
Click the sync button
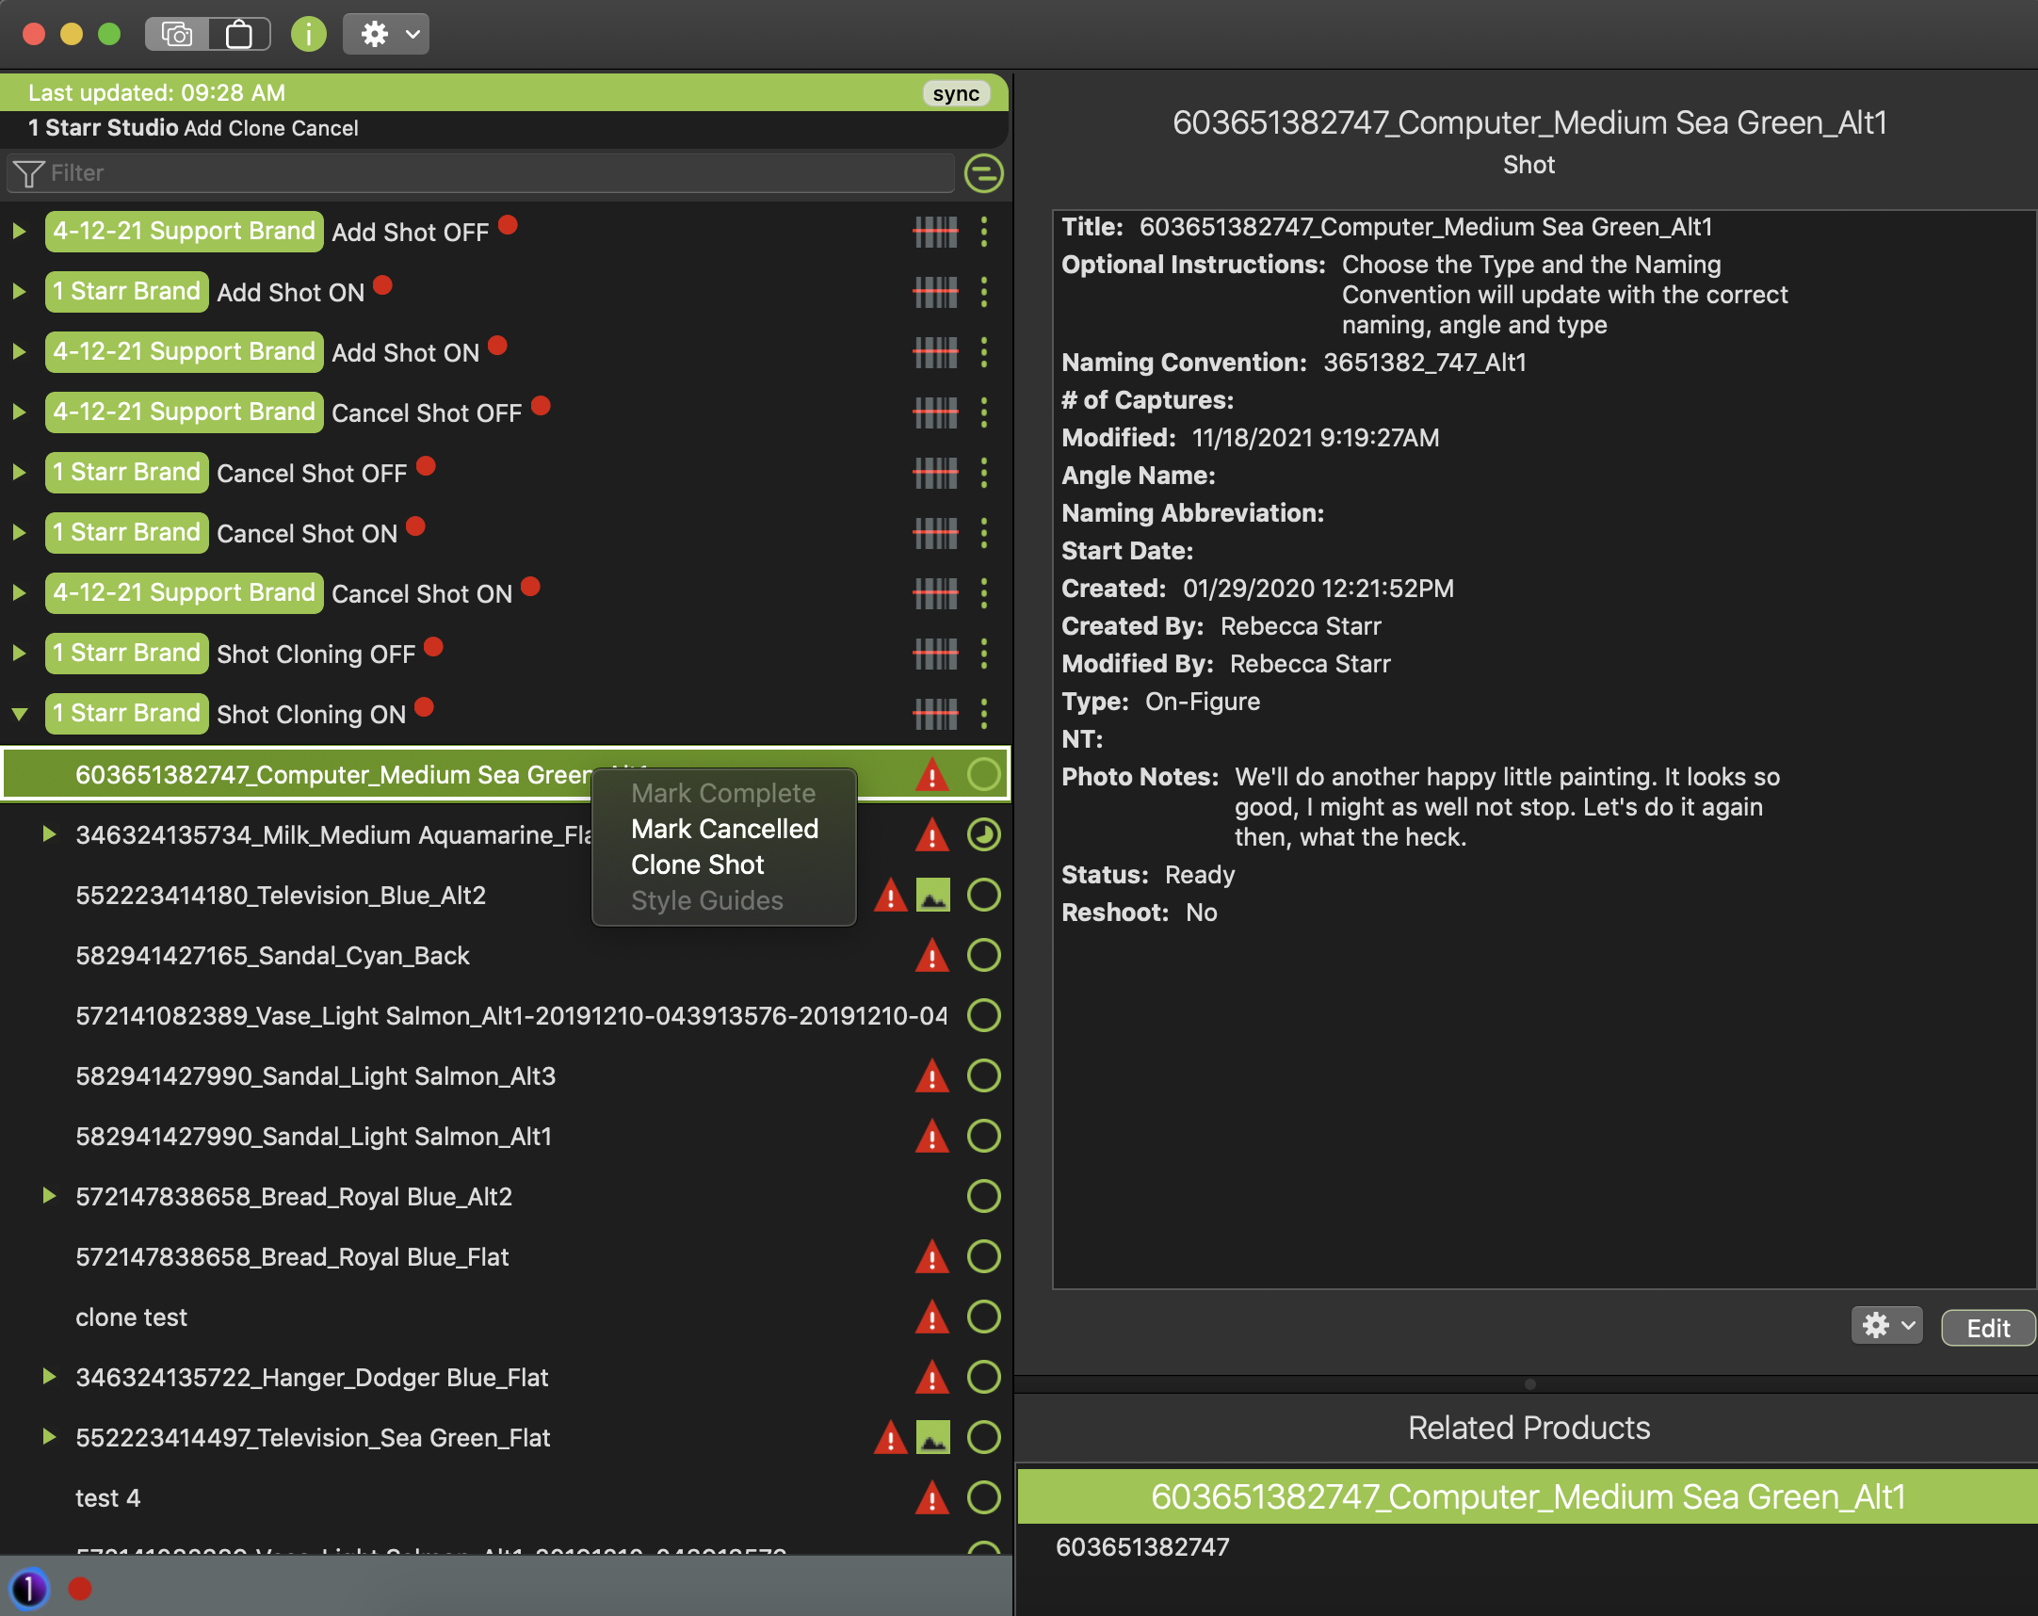click(956, 93)
